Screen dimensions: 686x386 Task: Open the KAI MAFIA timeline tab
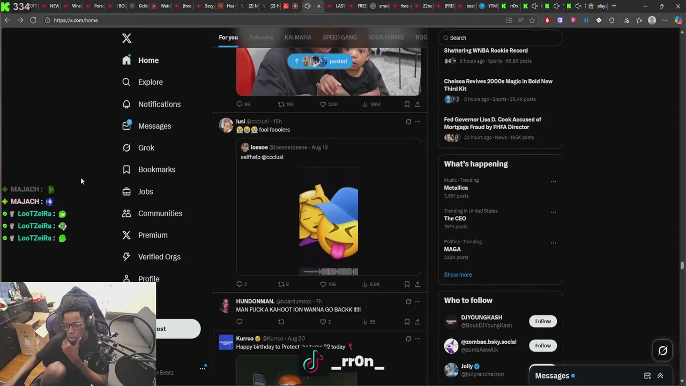(298, 38)
